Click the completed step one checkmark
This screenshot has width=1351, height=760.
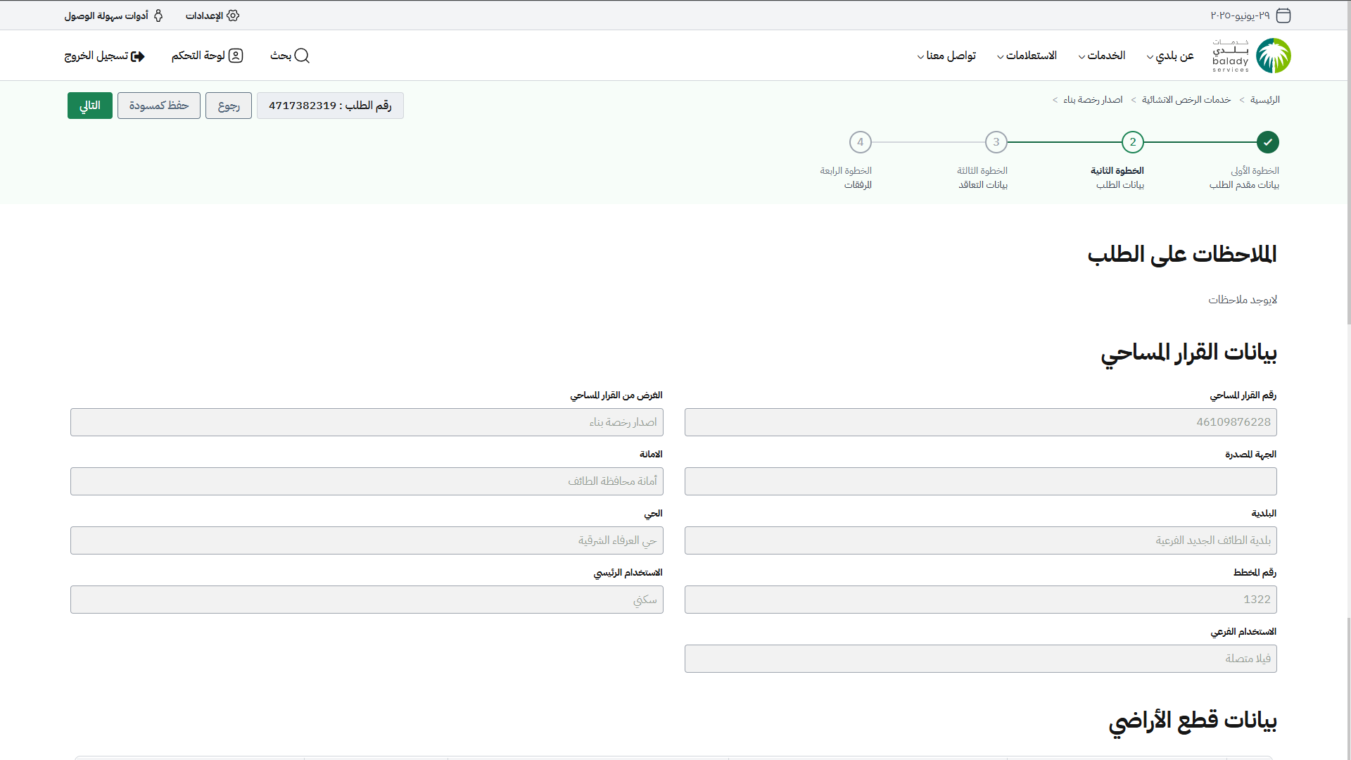coord(1267,142)
